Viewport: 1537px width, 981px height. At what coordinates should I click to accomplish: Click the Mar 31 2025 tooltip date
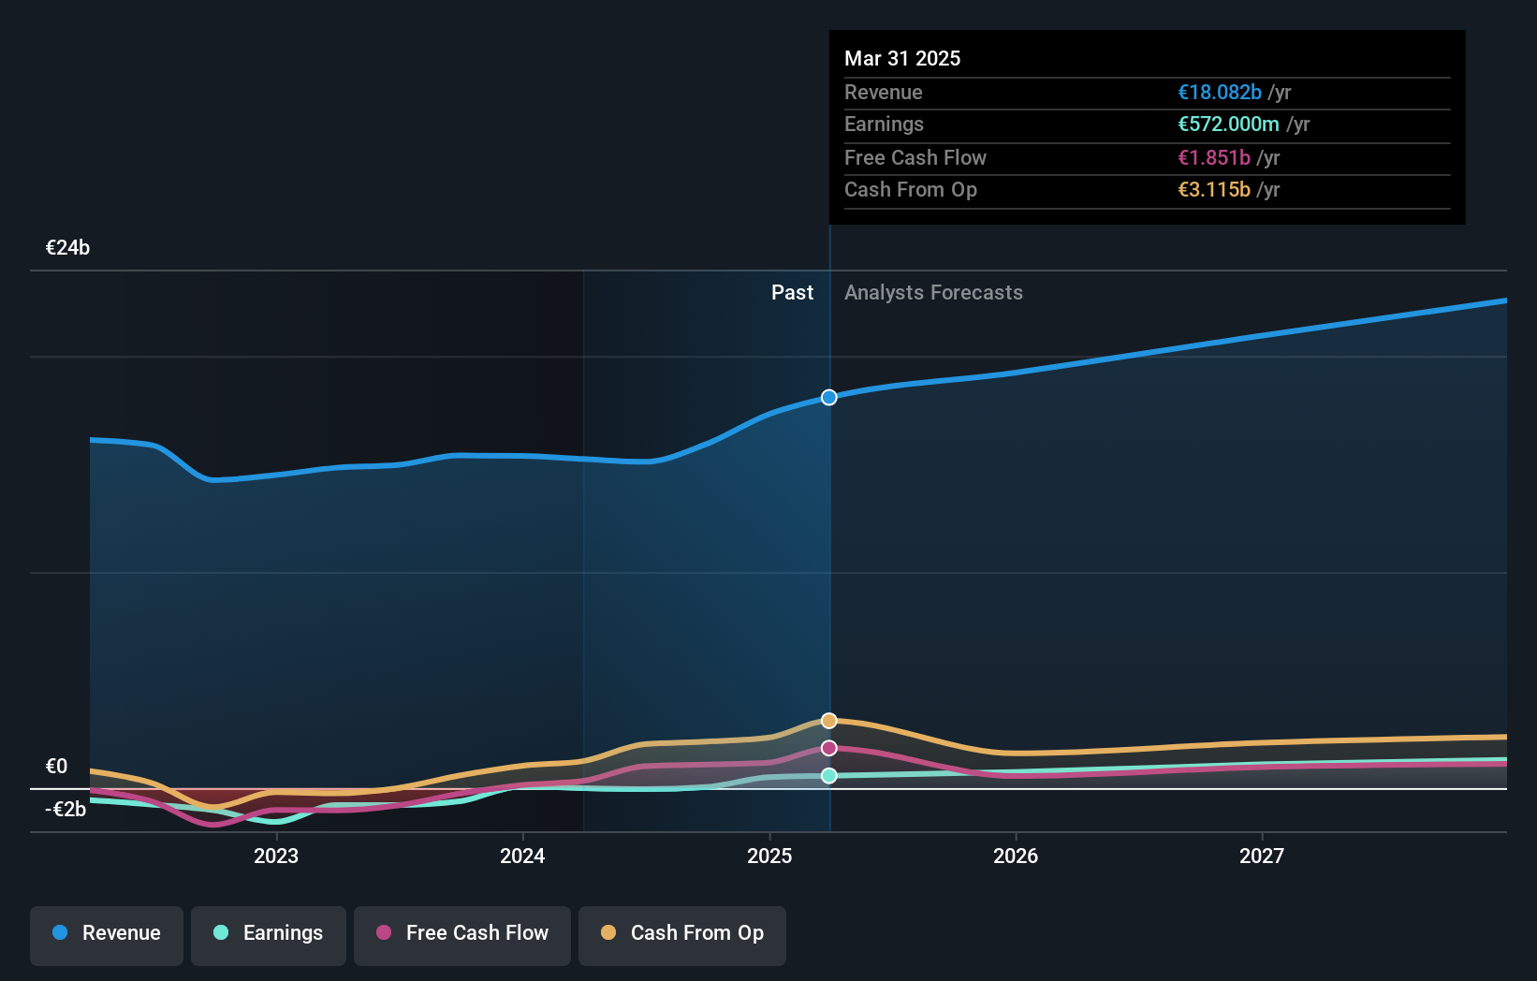coord(902,59)
